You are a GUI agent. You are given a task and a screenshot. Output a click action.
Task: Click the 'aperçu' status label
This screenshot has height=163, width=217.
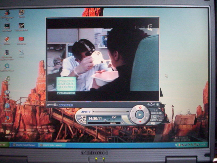(x=113, y=123)
